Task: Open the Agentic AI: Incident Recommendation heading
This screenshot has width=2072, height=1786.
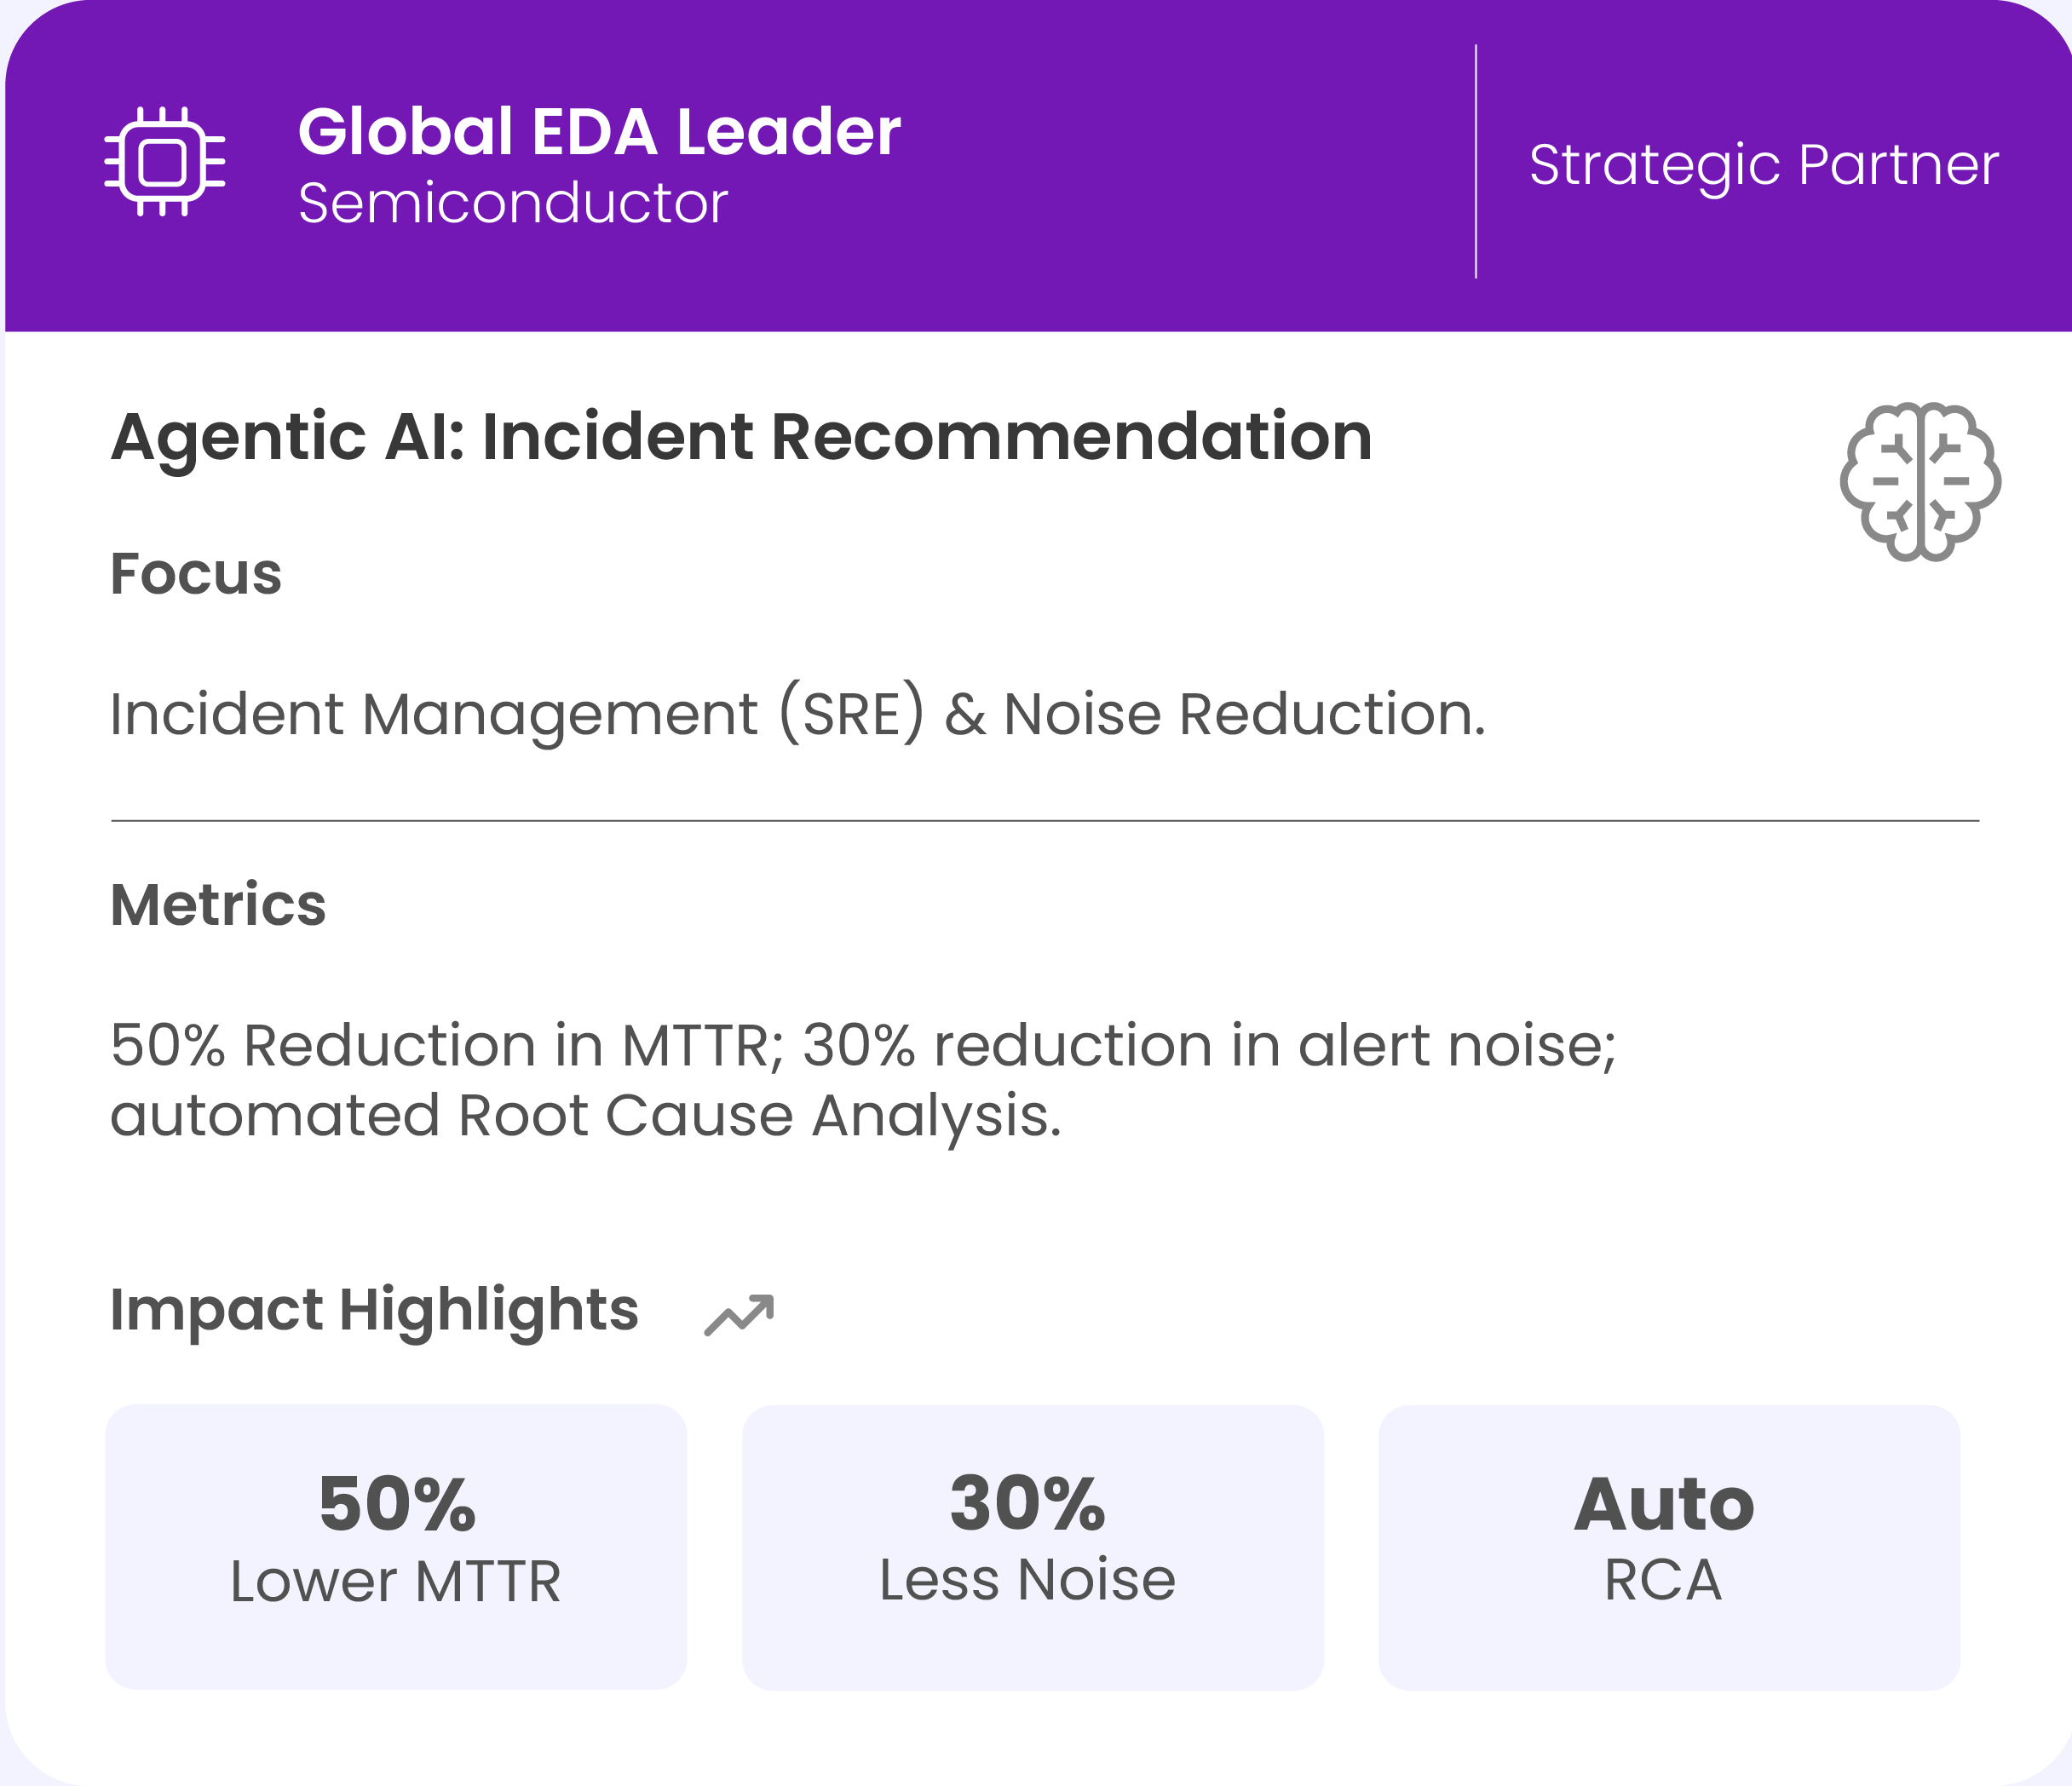Action: click(741, 437)
